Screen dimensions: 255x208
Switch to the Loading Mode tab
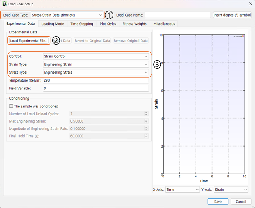[x=53, y=24]
